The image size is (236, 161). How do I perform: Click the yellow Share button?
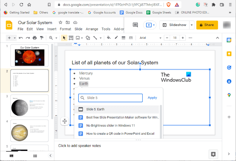tap(207, 25)
